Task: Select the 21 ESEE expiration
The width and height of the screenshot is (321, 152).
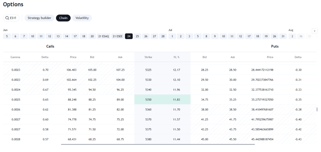Action: point(118,36)
